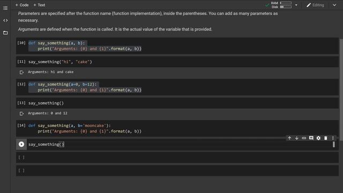Select cell 11 with say_something("hi", "cake")
This screenshot has height=193, width=343.
point(177,62)
